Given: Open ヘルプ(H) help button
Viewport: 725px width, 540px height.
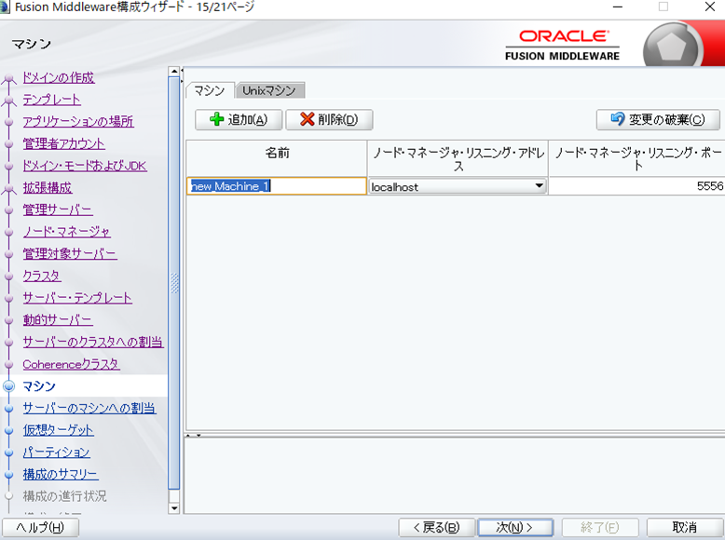Looking at the screenshot, I should (x=40, y=527).
